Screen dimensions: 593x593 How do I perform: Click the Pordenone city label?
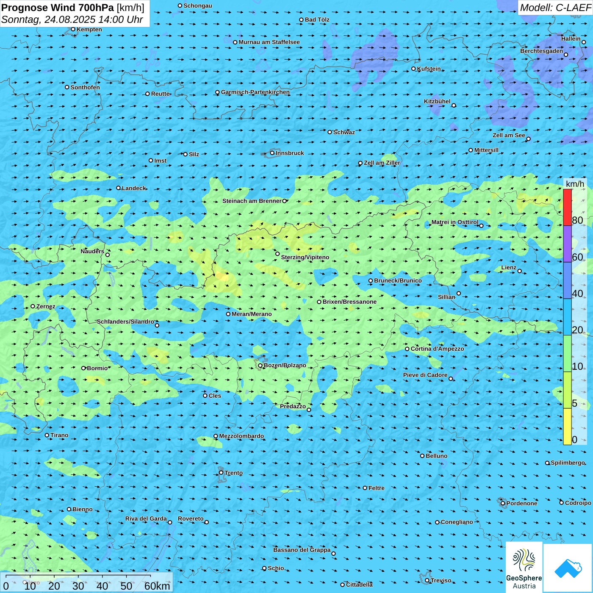tap(522, 503)
